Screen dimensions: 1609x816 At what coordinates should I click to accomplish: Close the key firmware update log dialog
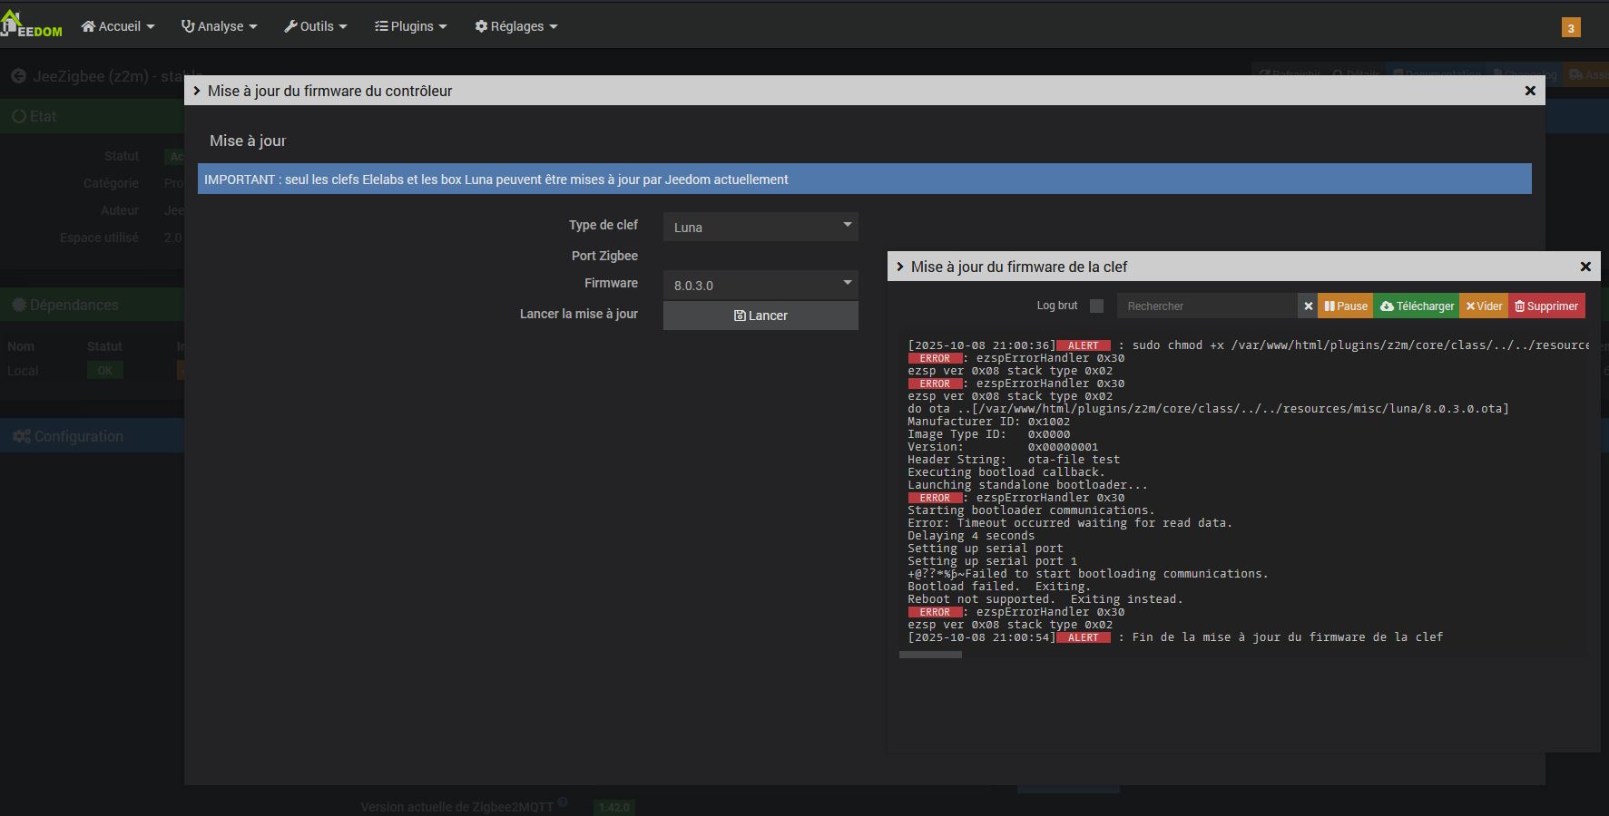point(1585,267)
